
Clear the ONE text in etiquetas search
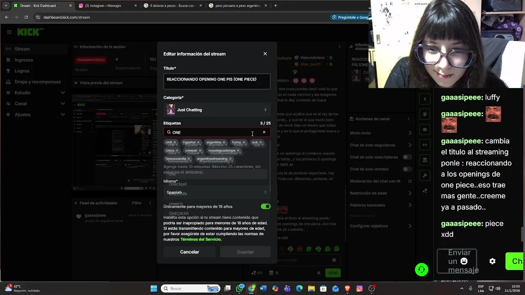tap(264, 132)
